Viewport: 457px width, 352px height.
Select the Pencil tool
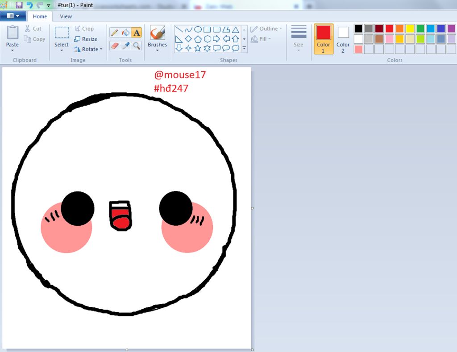pos(115,33)
